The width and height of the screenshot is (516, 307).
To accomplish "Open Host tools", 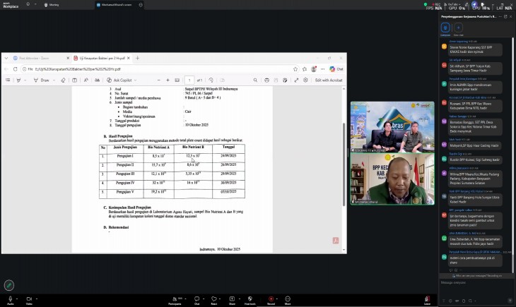I will point(250,297).
